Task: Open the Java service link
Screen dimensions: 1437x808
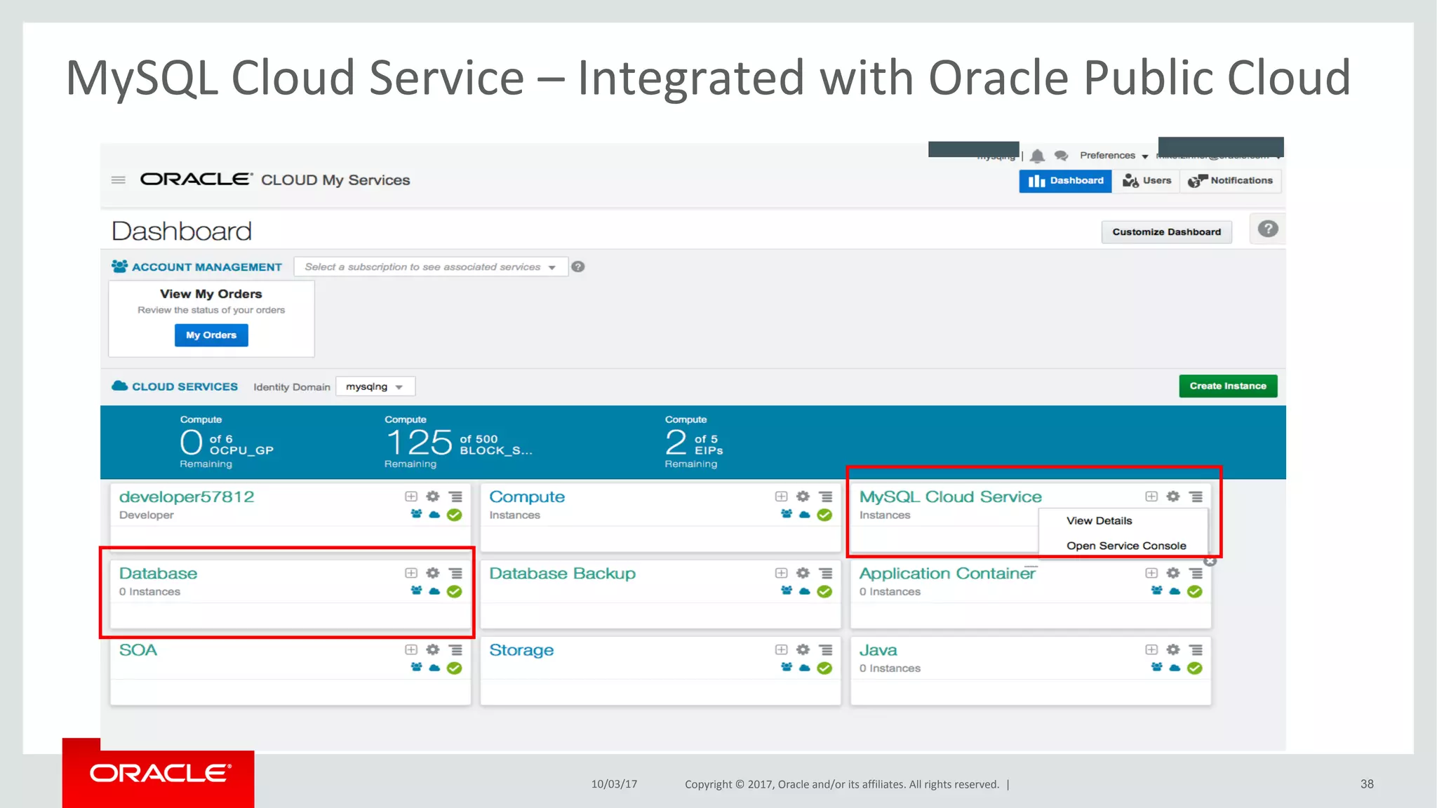Action: point(878,650)
